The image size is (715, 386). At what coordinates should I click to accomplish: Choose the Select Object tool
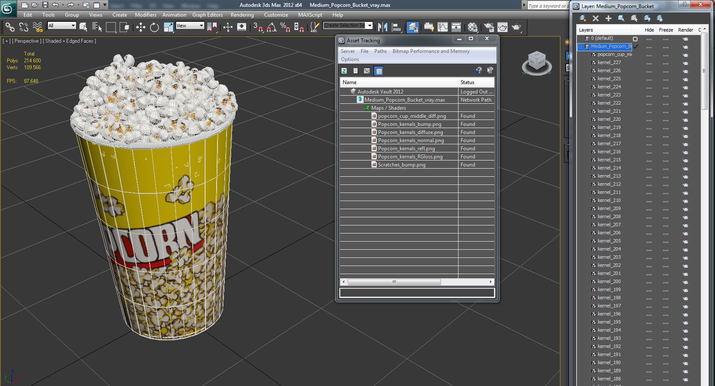[x=83, y=27]
